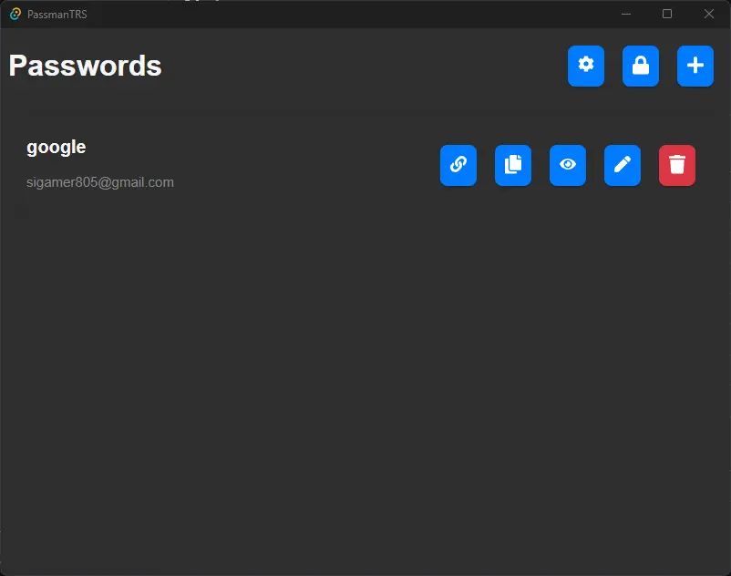Image resolution: width=731 pixels, height=576 pixels.
Task: Lock the vault with the padlock icon
Action: tap(640, 66)
